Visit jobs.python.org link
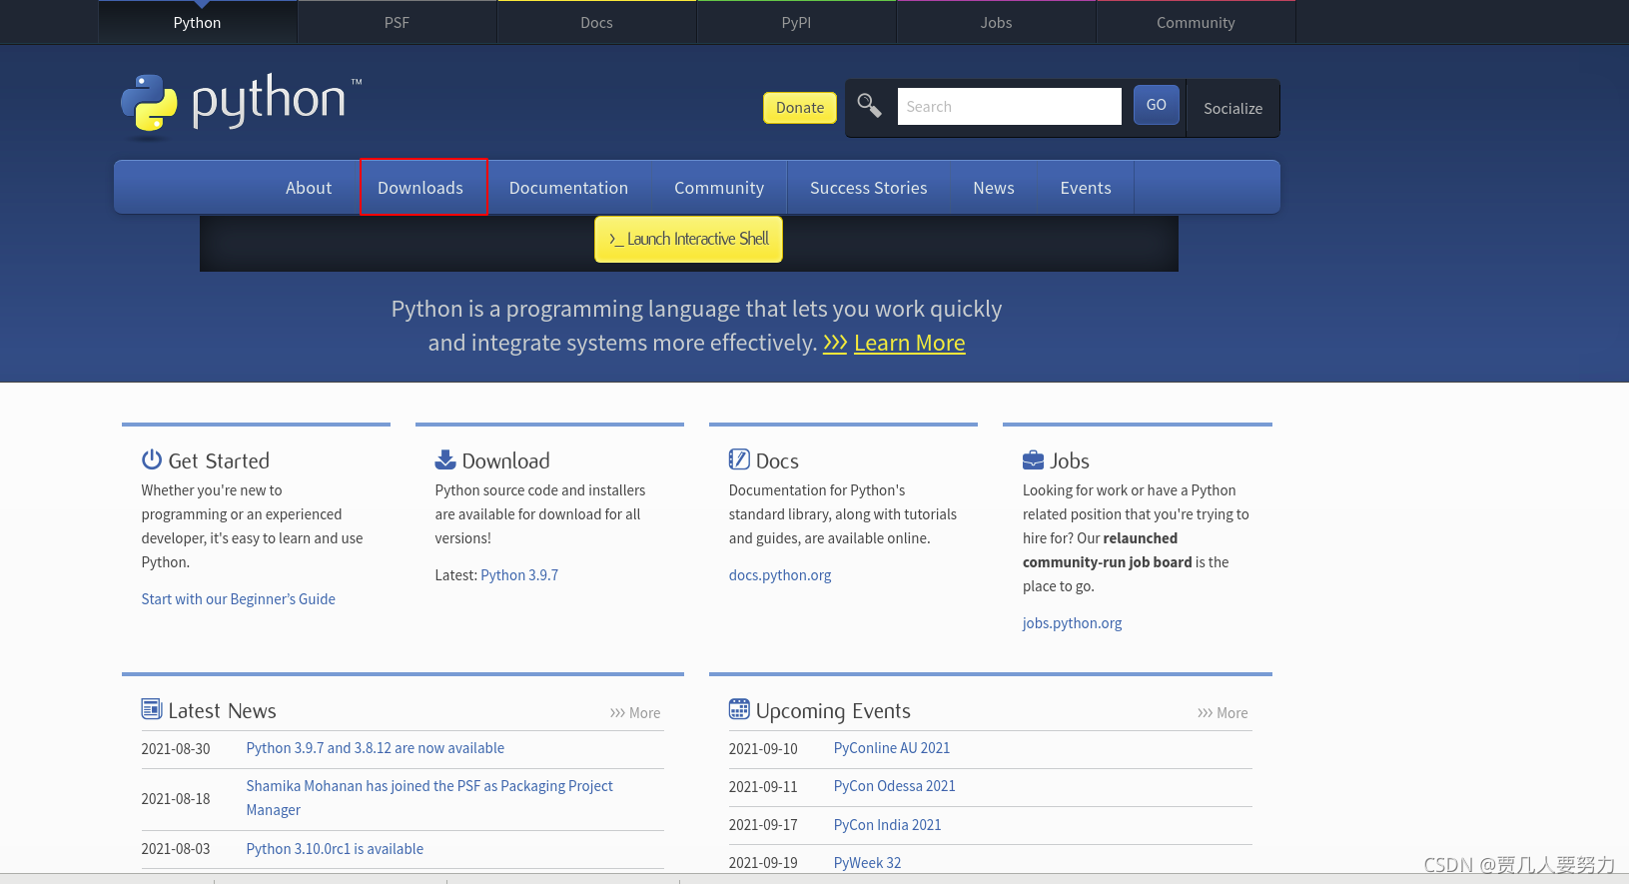1629x884 pixels. (x=1072, y=623)
